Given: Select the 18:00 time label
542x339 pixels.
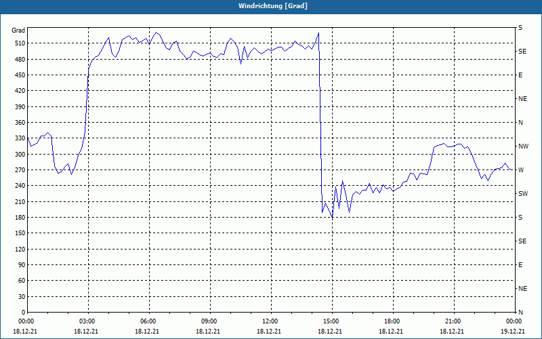Looking at the screenshot, I should (391, 321).
